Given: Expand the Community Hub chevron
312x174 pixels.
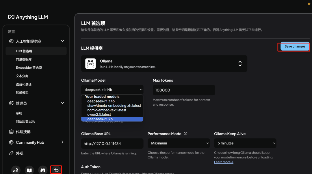Looking at the screenshot, I should (62, 142).
